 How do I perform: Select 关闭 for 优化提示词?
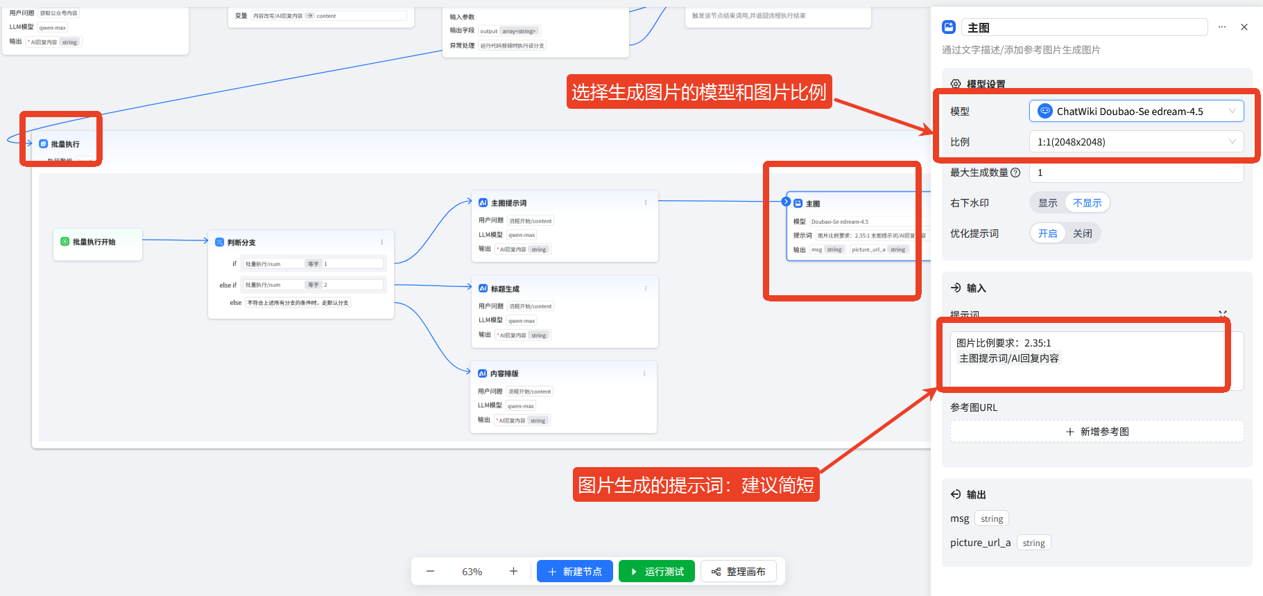tap(1082, 234)
